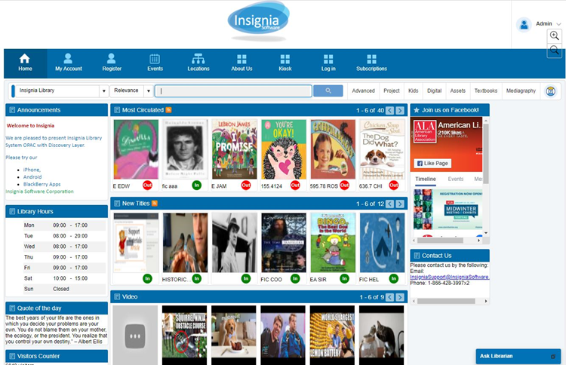Click in the catalog search text field
566x365 pixels.
[x=234, y=90]
